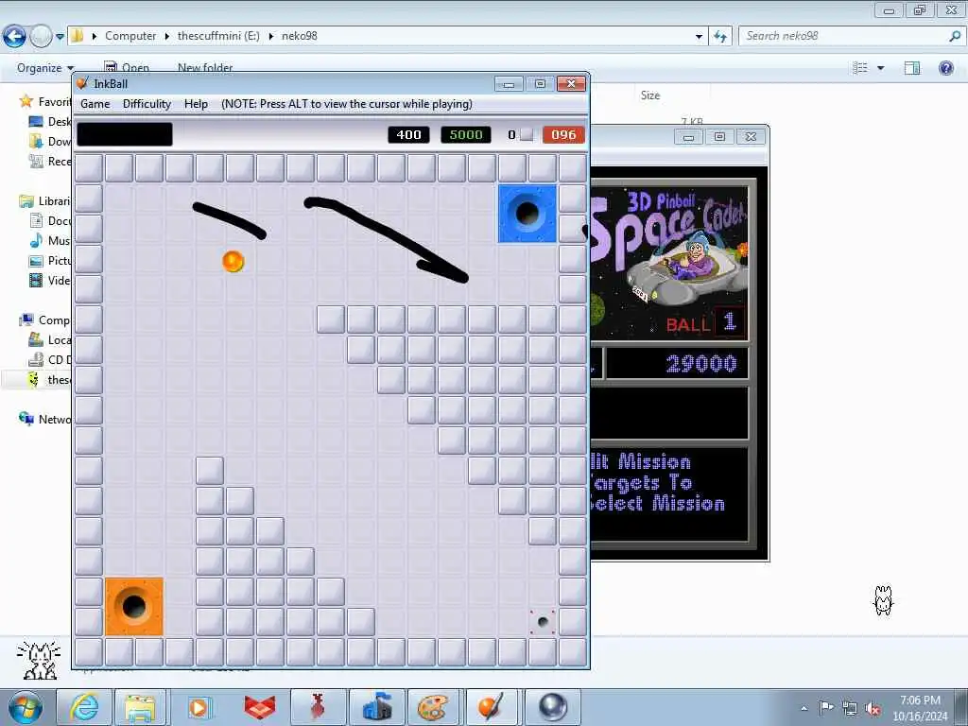This screenshot has width=968, height=726.
Task: Click the red 096 timer display
Action: click(563, 134)
